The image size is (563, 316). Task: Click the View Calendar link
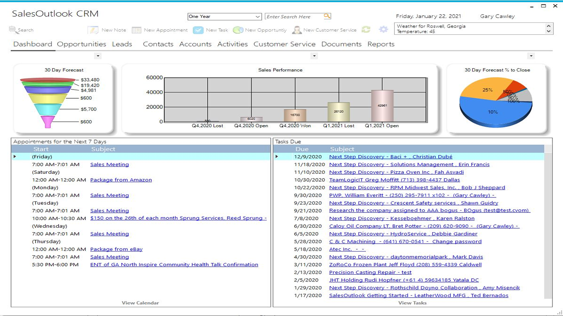click(x=140, y=302)
